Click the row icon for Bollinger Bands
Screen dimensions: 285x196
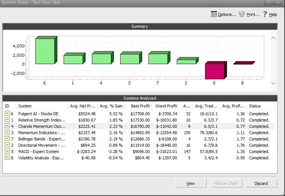tap(7, 139)
